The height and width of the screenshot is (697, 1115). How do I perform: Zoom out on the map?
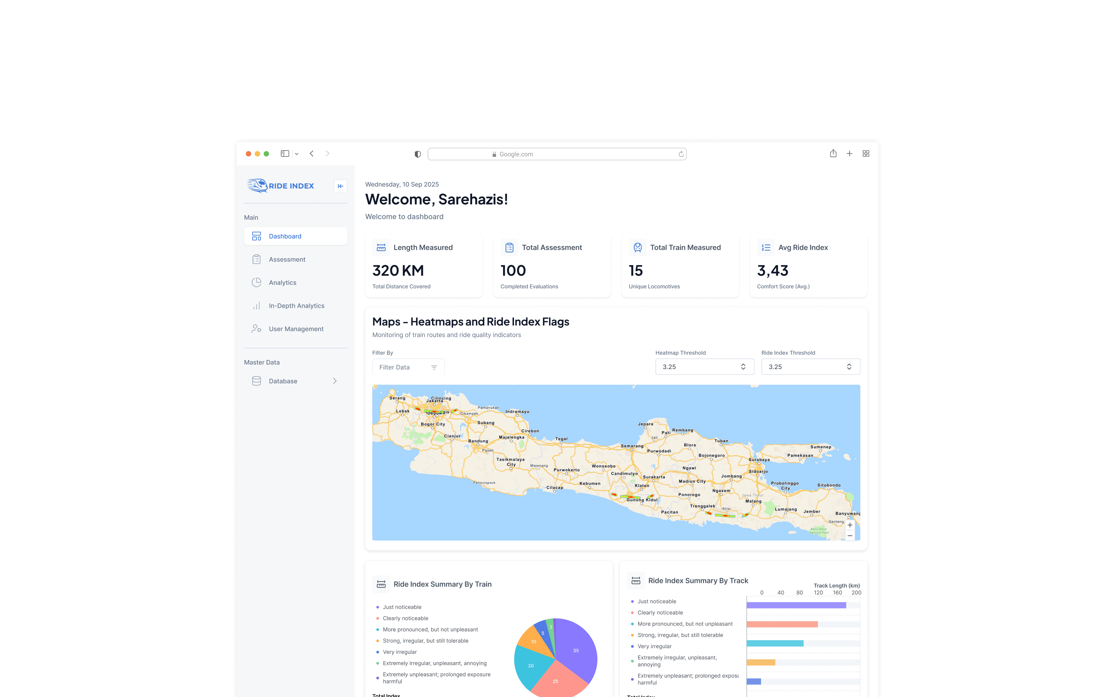click(x=849, y=536)
